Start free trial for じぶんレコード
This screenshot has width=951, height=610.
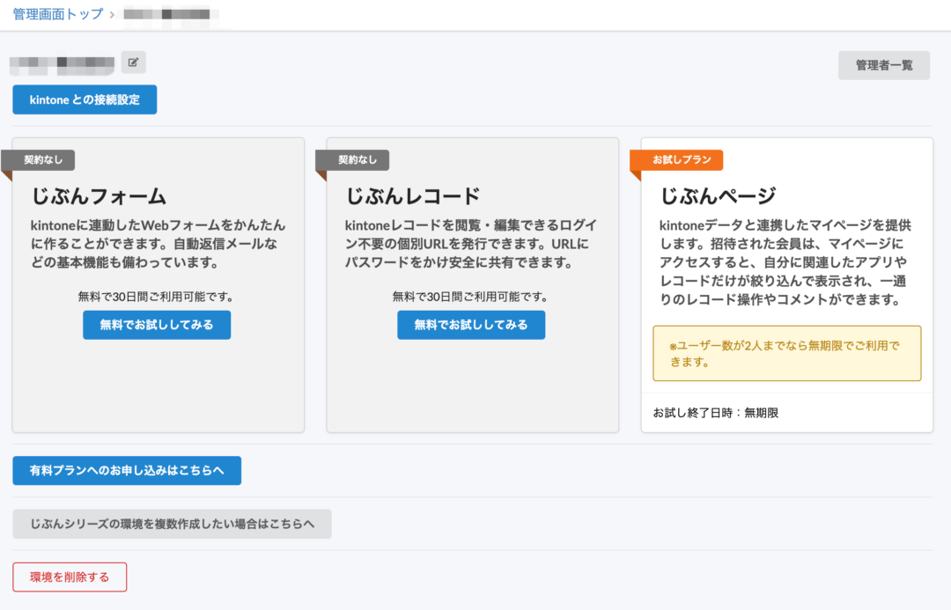471,325
